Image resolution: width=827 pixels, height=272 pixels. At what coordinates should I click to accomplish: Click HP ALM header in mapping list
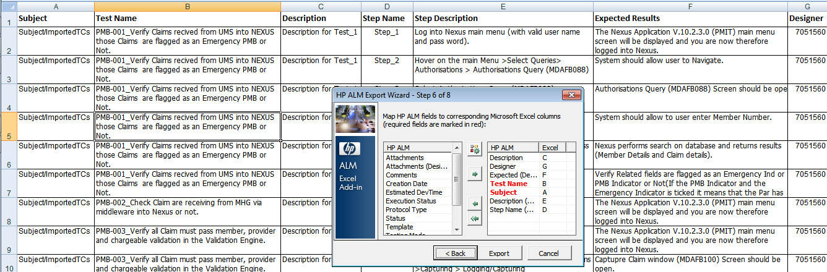(x=514, y=148)
